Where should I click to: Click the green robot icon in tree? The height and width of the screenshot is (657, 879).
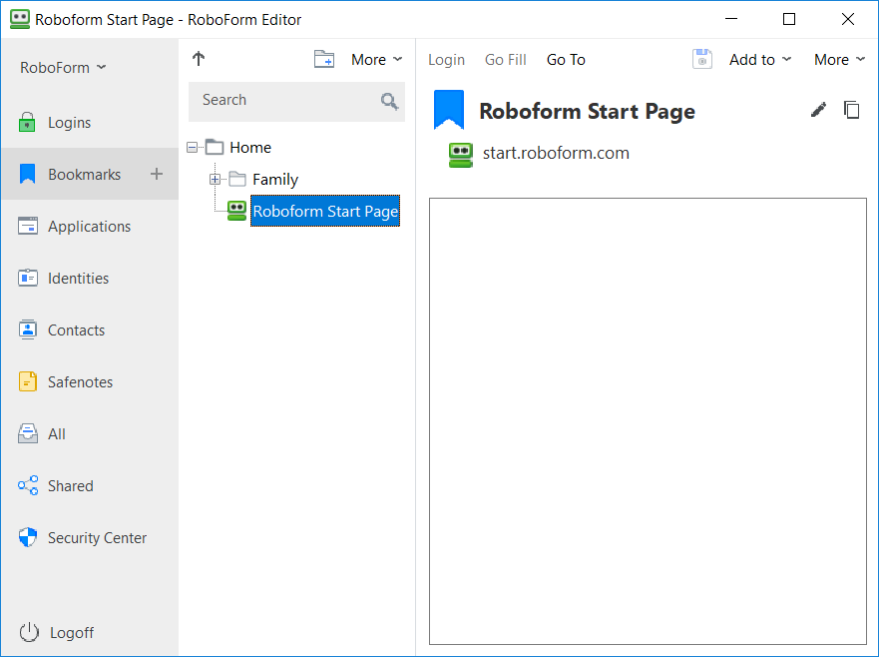pyautogui.click(x=236, y=211)
